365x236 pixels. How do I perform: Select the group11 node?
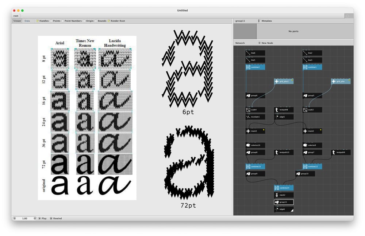click(284, 202)
